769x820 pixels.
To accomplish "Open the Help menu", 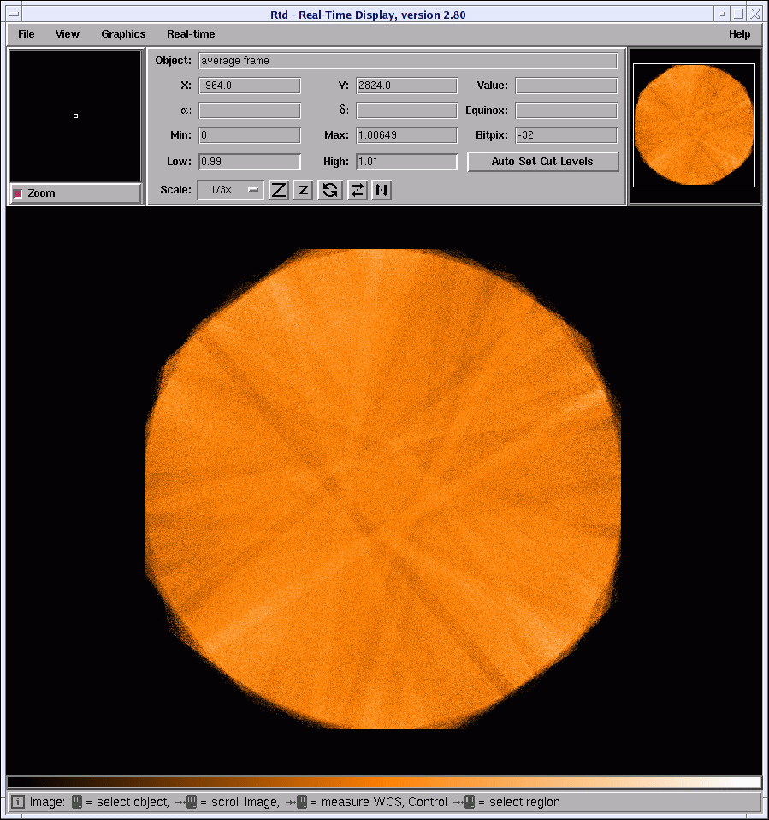I will pos(739,34).
